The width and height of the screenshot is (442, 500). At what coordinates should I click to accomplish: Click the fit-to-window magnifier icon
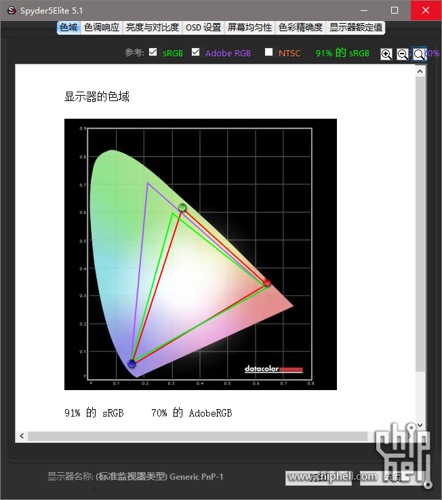pyautogui.click(x=419, y=54)
